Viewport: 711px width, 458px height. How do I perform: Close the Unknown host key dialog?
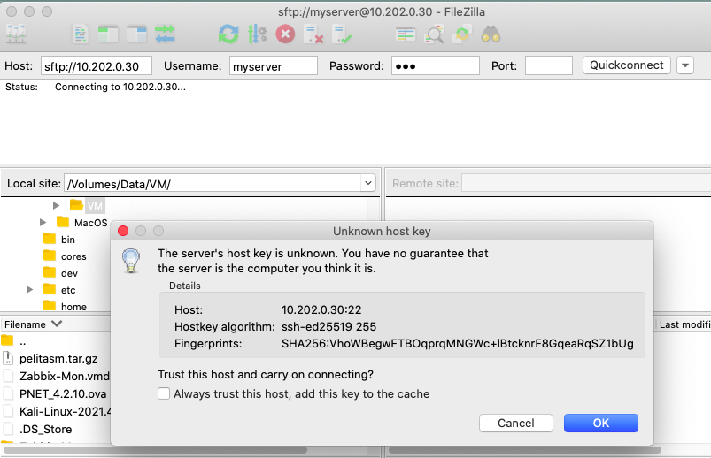tap(123, 231)
